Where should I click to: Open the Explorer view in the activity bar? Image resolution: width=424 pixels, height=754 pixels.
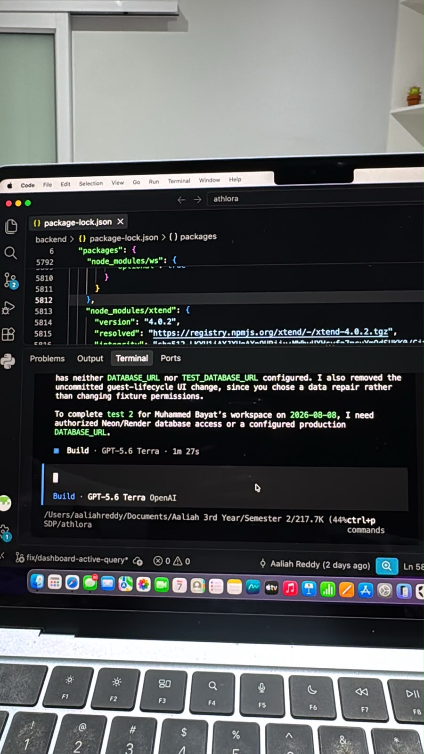(x=10, y=227)
